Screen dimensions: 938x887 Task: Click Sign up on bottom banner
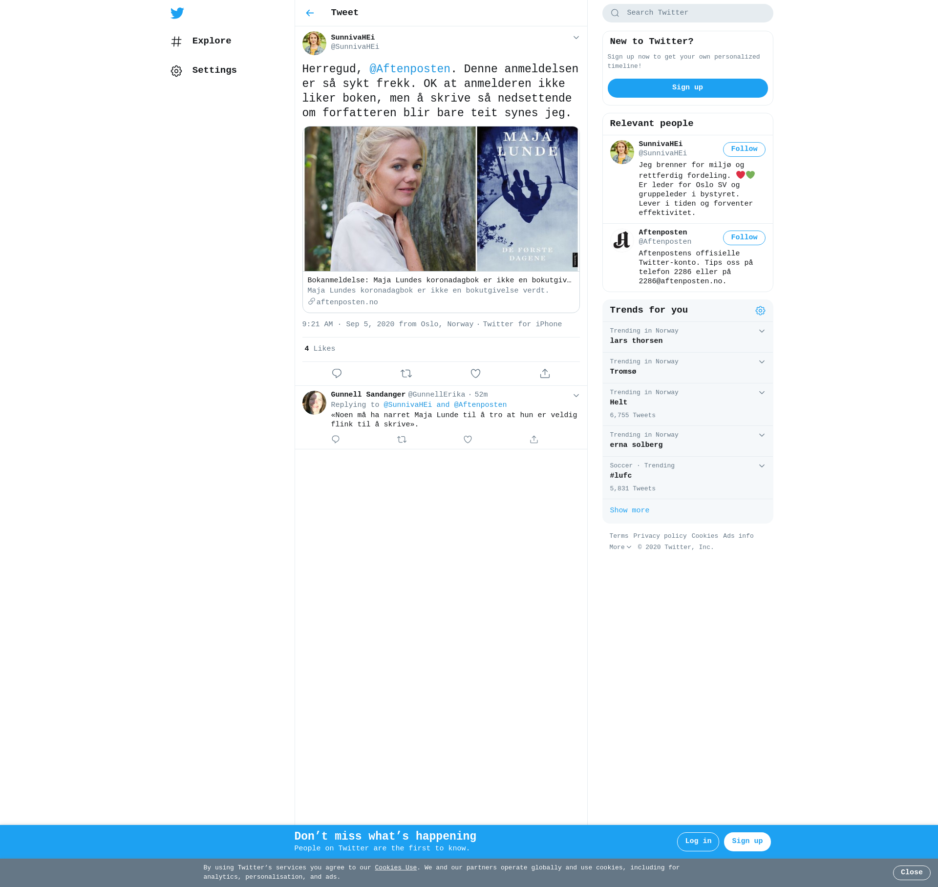pos(747,842)
